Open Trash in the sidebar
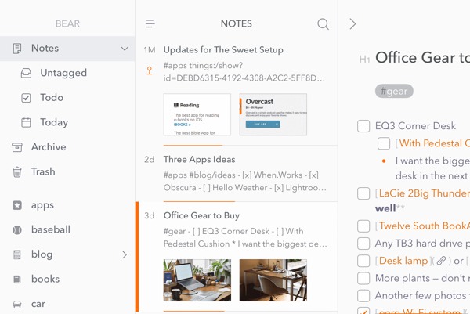Image resolution: width=470 pixels, height=314 pixels. (43, 171)
